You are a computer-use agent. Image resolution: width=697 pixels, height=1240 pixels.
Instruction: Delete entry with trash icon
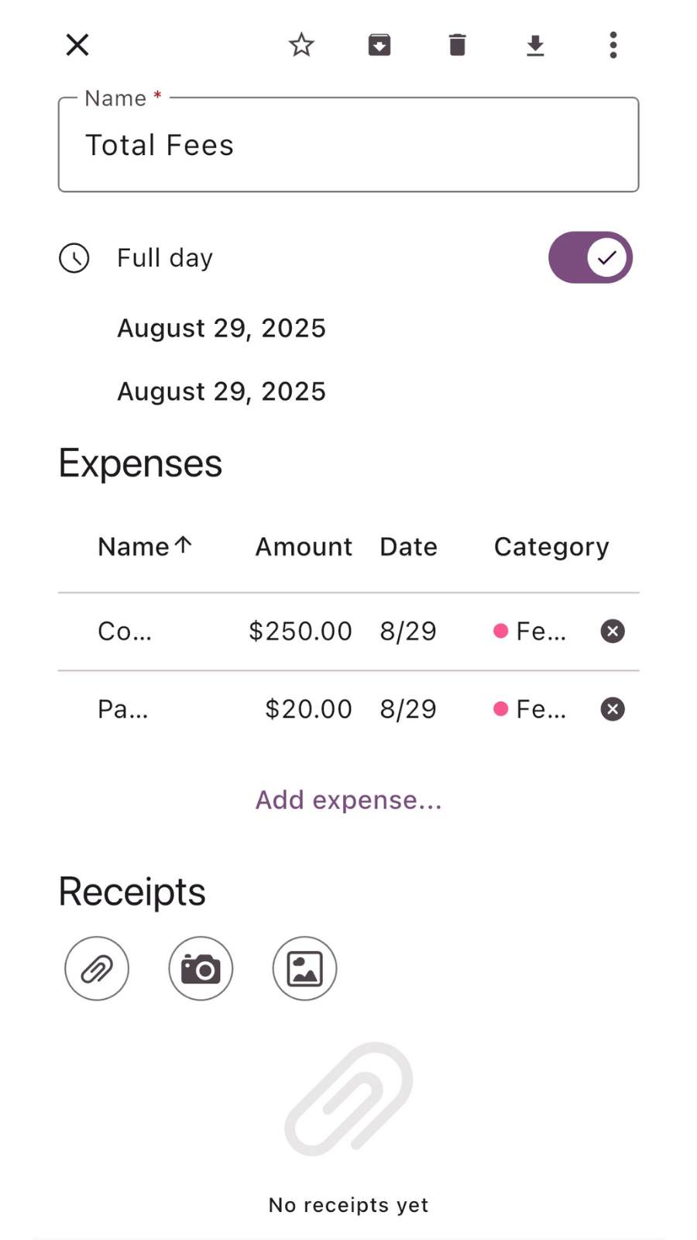(458, 45)
